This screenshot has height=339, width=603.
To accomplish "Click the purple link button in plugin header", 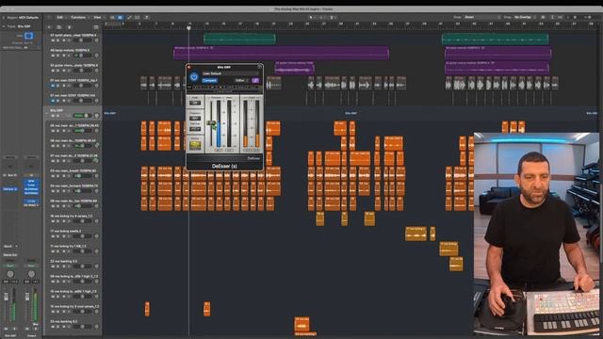I will (x=255, y=81).
